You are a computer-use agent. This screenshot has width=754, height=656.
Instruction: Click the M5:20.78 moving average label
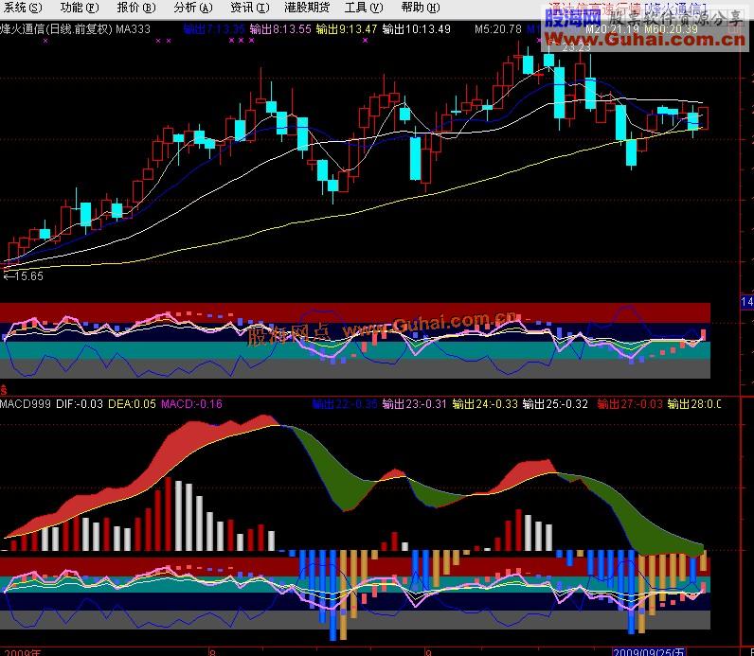497,29
